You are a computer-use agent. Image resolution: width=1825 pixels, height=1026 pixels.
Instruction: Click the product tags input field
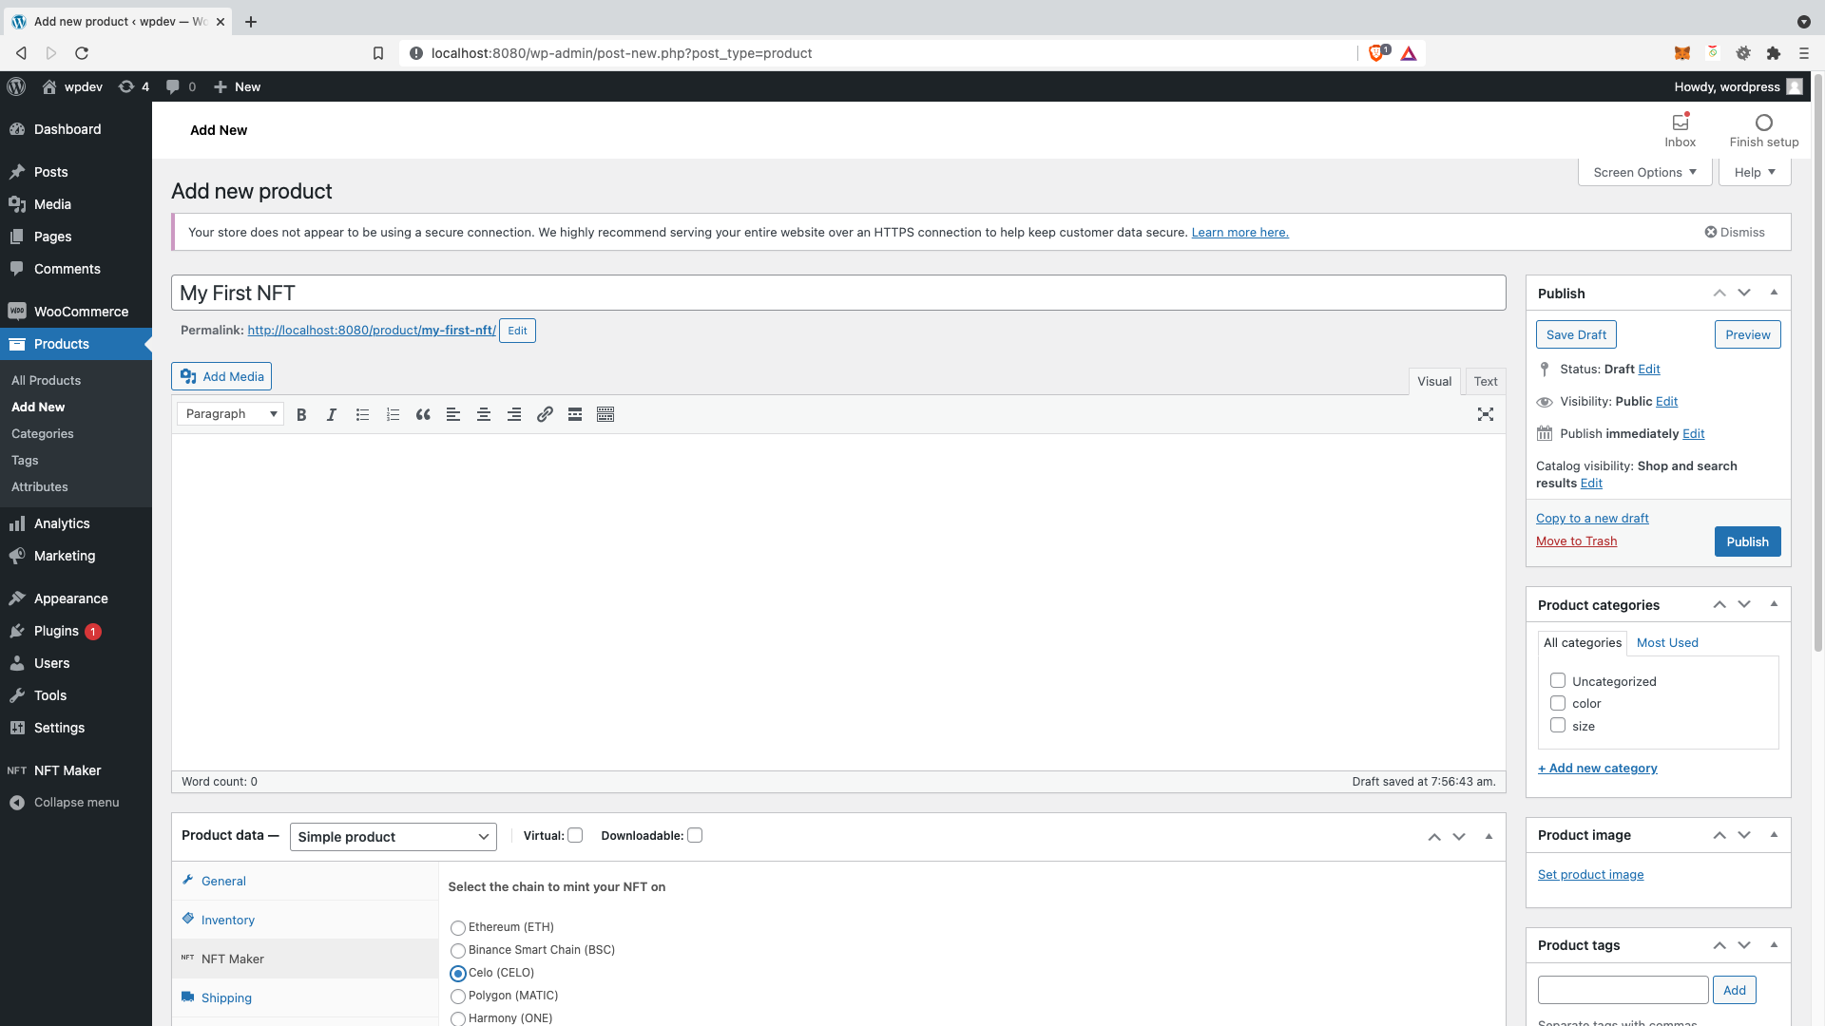(1623, 990)
